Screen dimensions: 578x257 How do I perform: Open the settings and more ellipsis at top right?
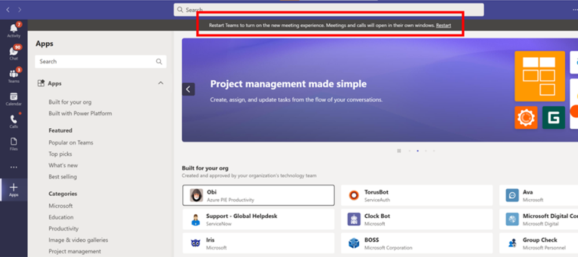pos(575,10)
